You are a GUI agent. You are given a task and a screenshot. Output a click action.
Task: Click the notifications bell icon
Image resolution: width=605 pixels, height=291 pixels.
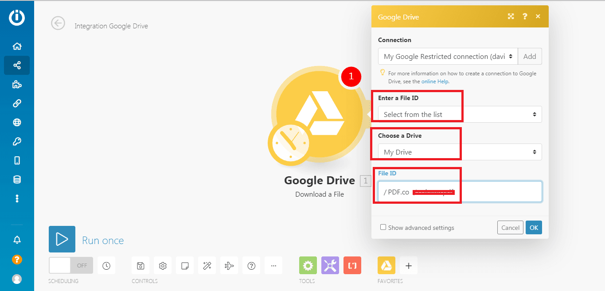(x=17, y=240)
